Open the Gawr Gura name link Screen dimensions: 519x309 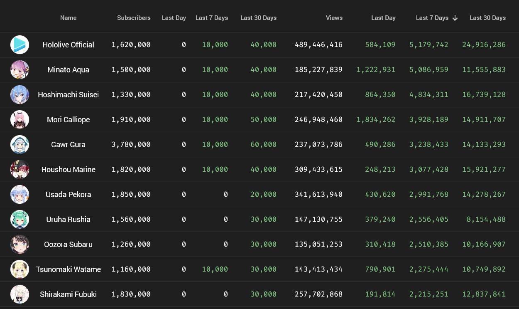point(69,144)
